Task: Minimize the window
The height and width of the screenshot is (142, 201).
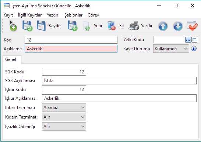Action: 159,6
